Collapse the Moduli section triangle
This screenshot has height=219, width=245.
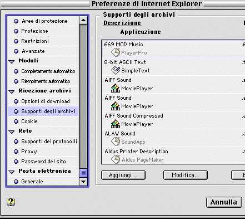[x=12, y=62]
